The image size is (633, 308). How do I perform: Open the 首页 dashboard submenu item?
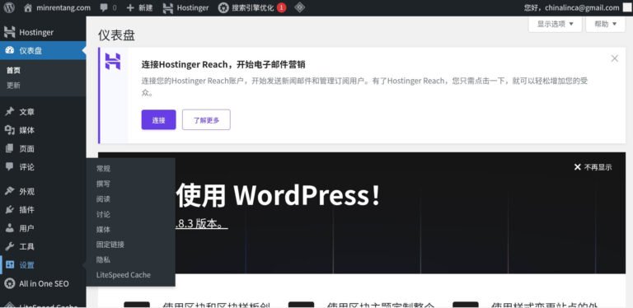click(13, 70)
